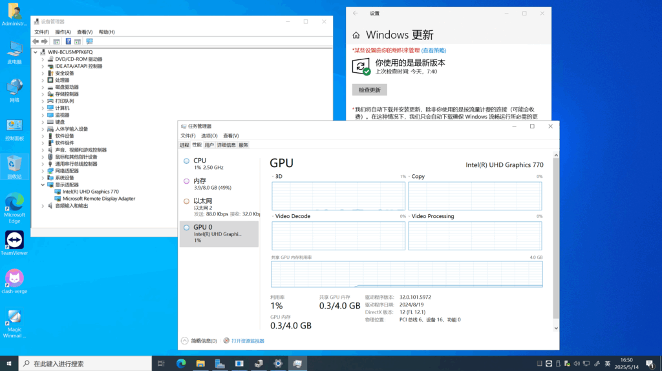Screen dimensions: 662x371
Task: Click the volume speaker icon in system tray
Action: [x=577, y=363]
